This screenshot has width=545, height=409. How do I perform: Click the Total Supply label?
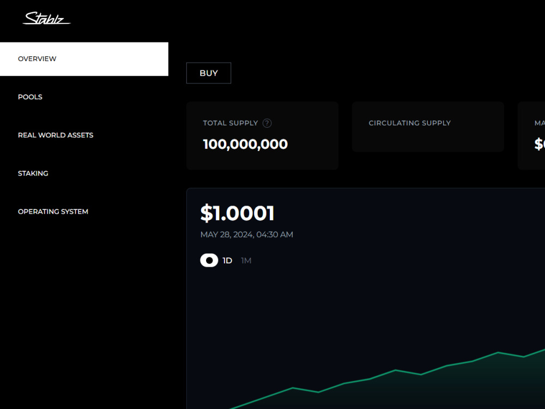231,123
